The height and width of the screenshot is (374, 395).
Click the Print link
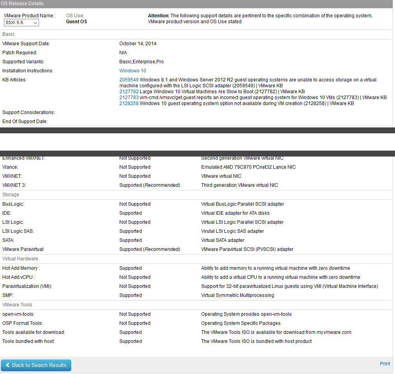pyautogui.click(x=385, y=364)
